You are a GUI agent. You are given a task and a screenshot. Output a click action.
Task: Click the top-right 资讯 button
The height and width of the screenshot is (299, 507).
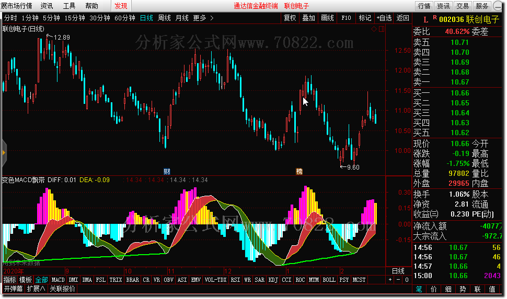pos(443,6)
